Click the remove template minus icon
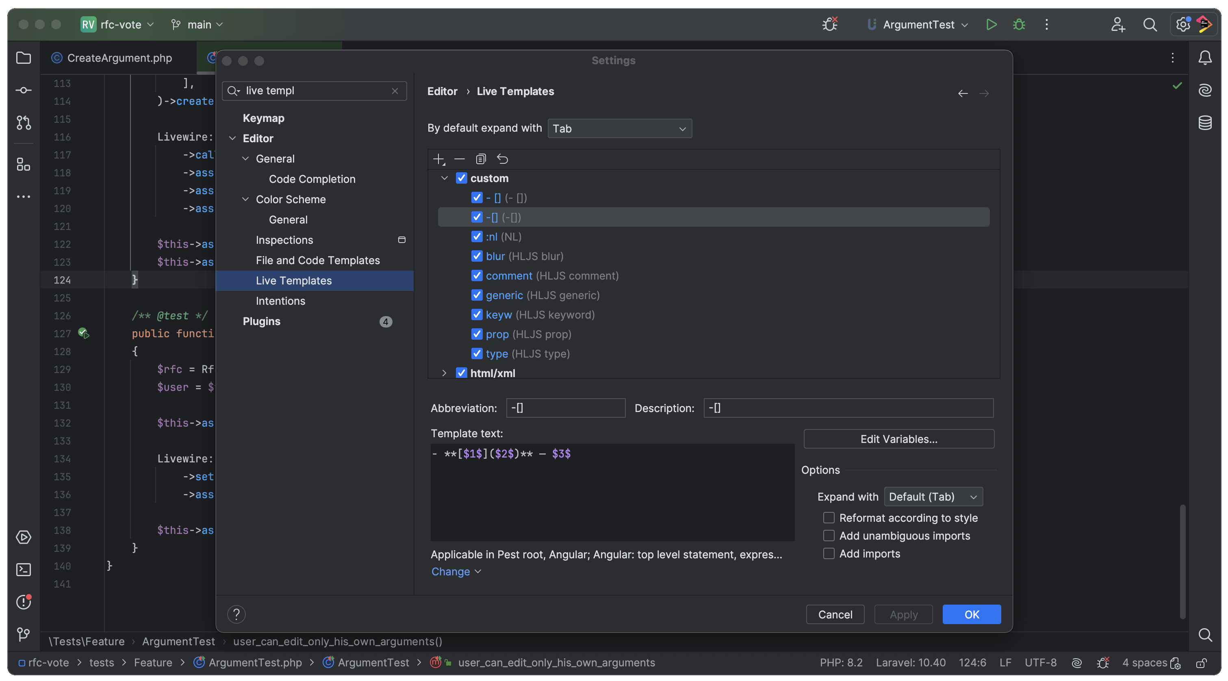The image size is (1228, 681). pos(460,159)
